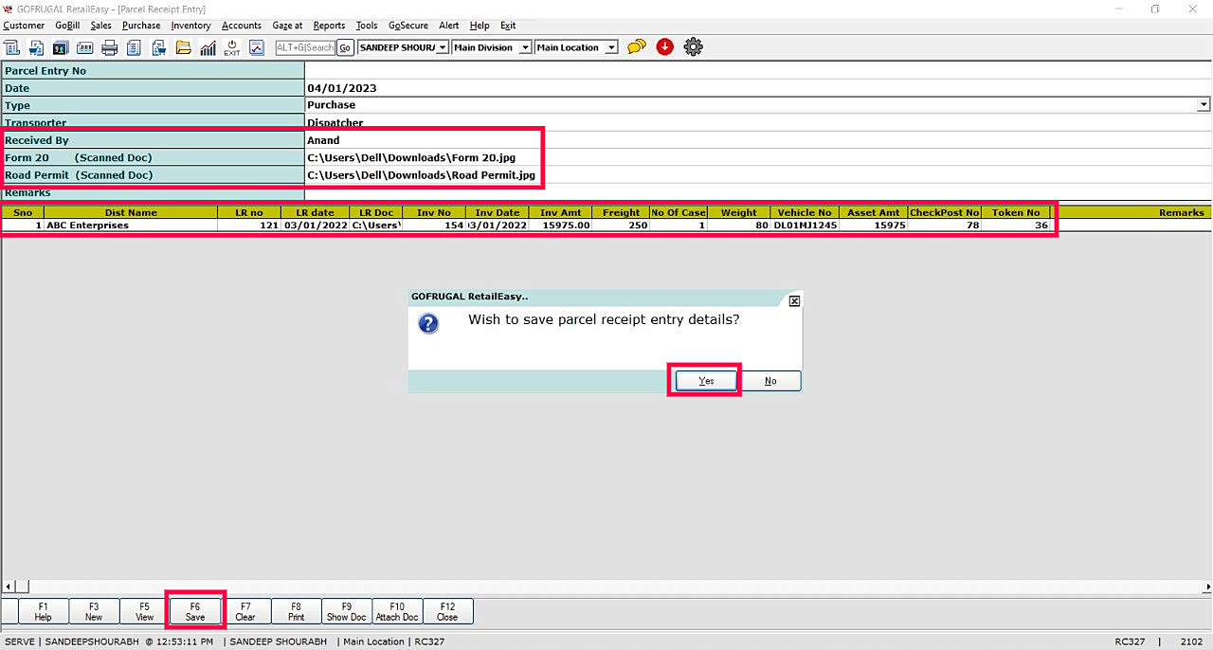Click the F12 Close button
The height and width of the screenshot is (650, 1213).
pyautogui.click(x=447, y=611)
